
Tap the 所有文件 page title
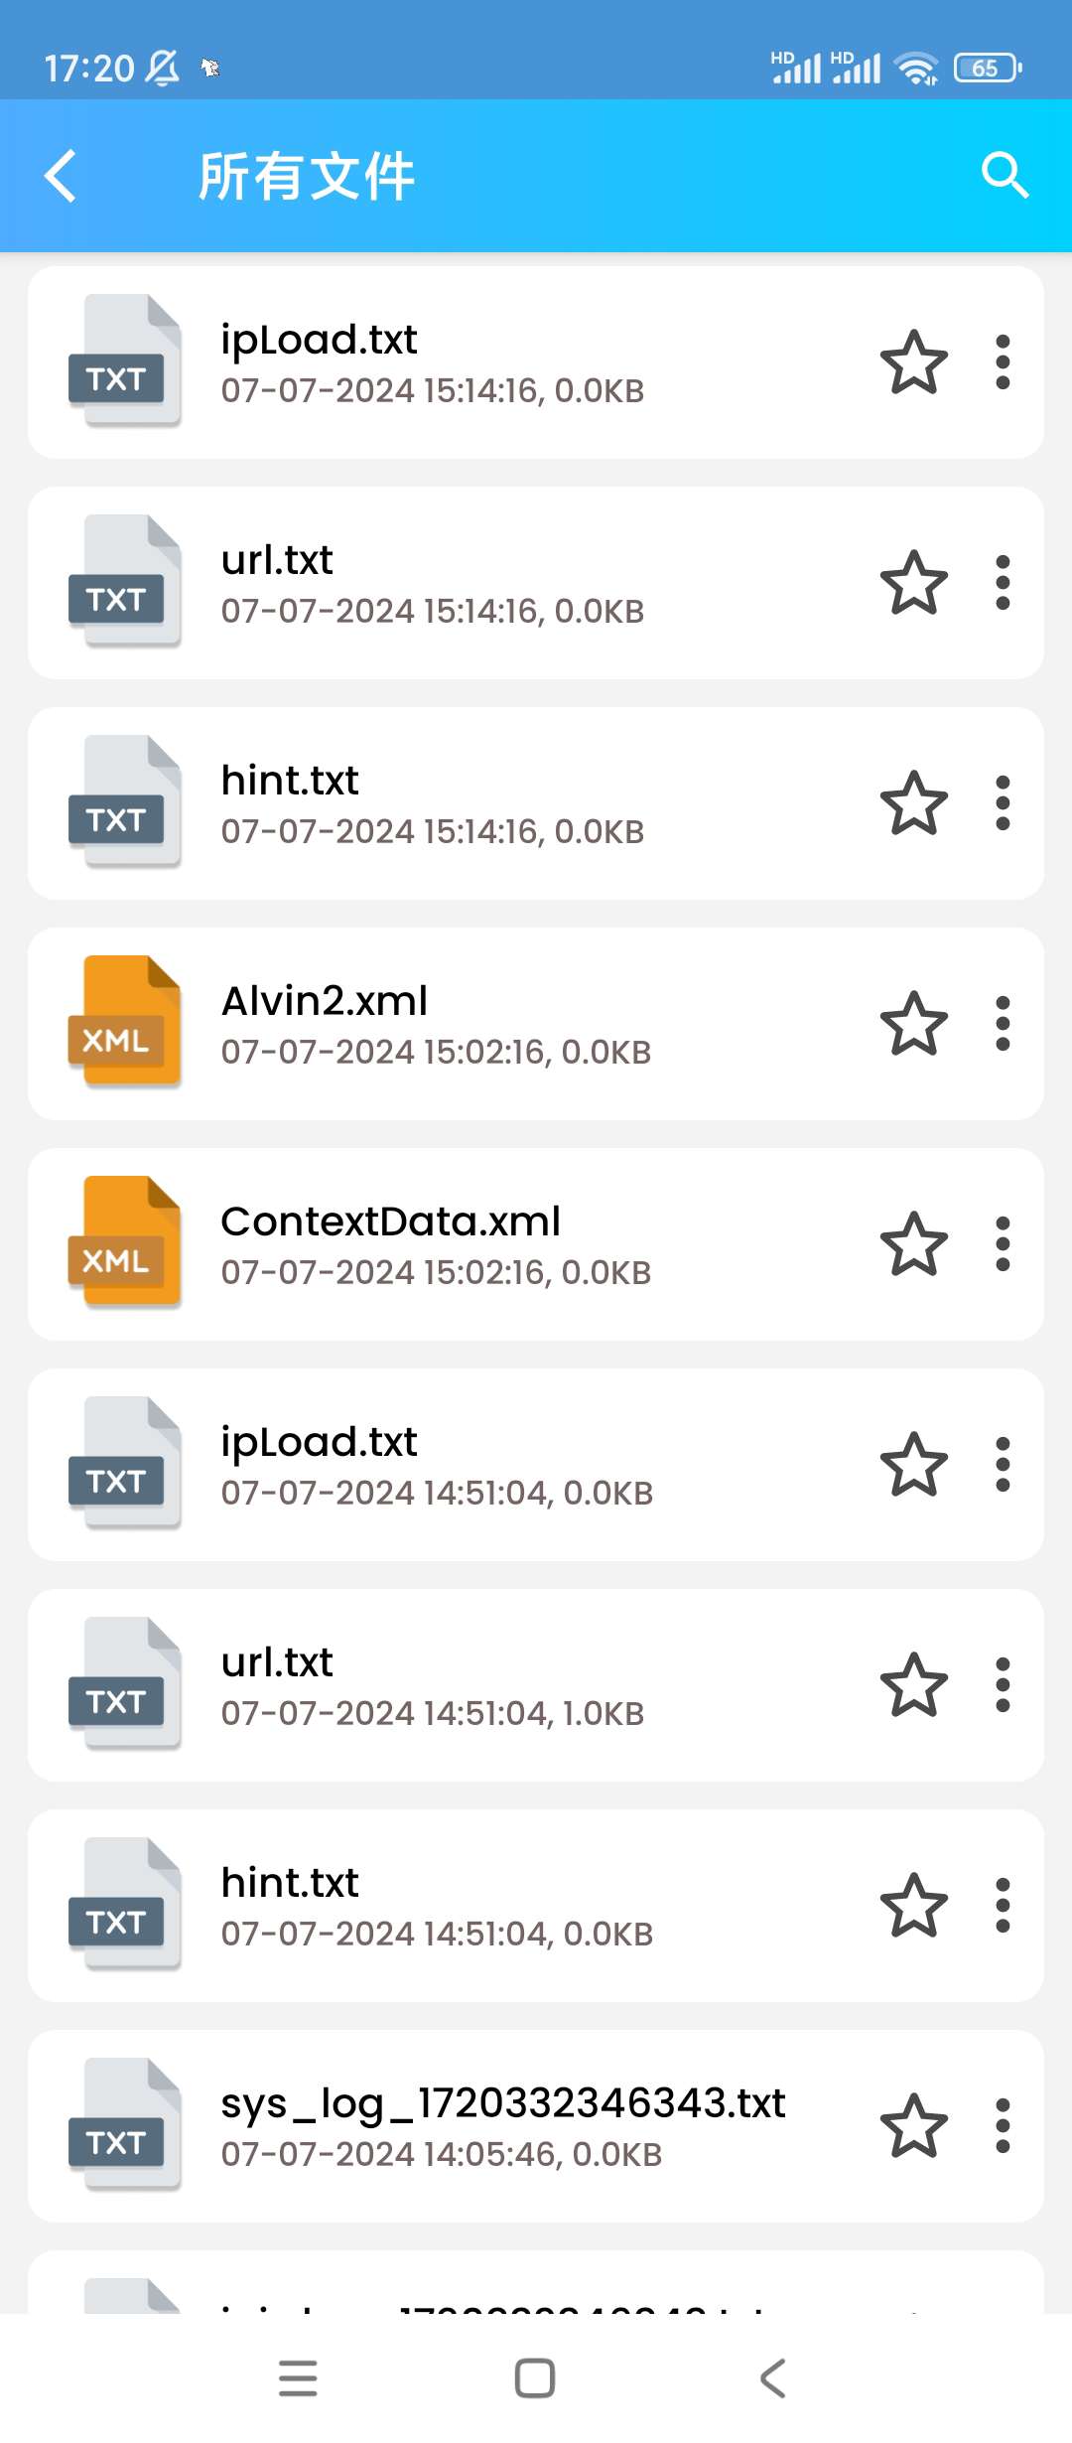pos(306,177)
